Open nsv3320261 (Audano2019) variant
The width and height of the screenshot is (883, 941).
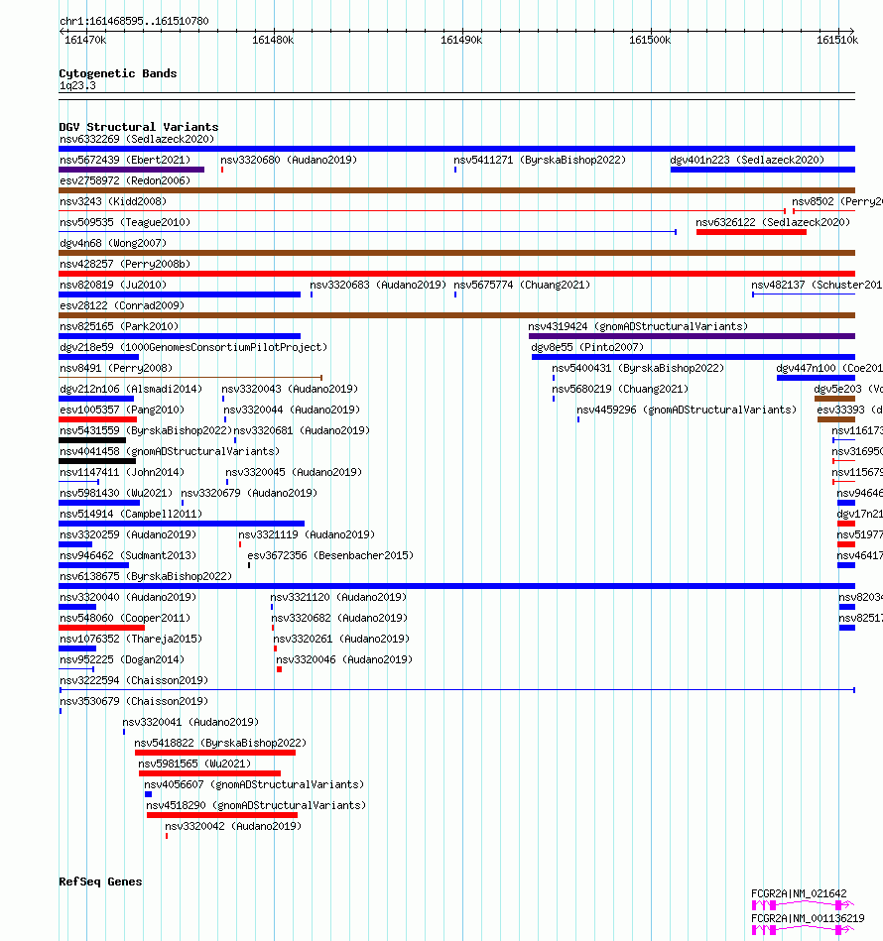pyautogui.click(x=341, y=640)
